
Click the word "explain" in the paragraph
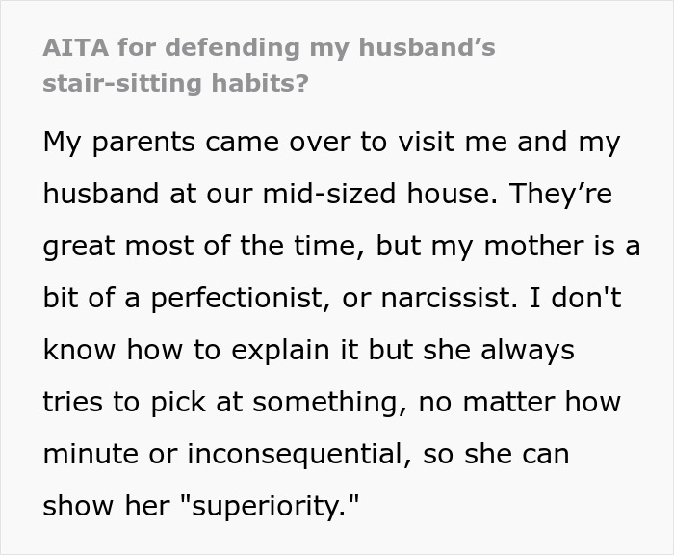(x=280, y=350)
